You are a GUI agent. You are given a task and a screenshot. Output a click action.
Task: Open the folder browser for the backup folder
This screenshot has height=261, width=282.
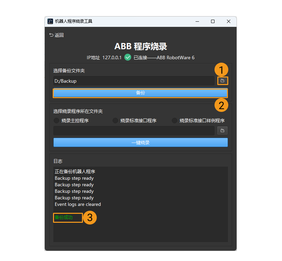[x=222, y=81]
